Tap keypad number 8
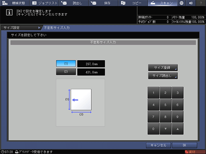The height and width of the screenshot is (154, 206). 165,117
